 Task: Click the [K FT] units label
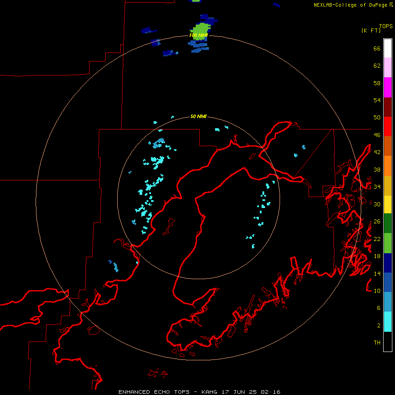[371, 30]
